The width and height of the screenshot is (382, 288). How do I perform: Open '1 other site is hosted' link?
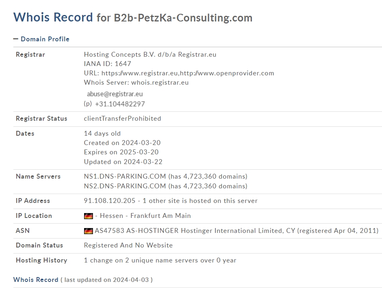tap(200, 201)
